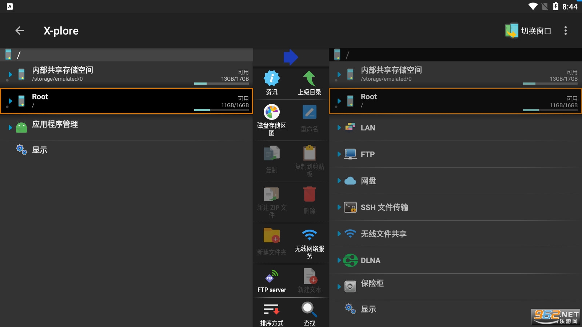Tap the 切换窗口 switch pane button
Image resolution: width=582 pixels, height=327 pixels.
click(x=529, y=31)
